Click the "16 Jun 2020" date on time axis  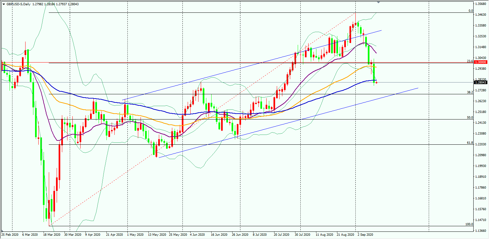219,235
